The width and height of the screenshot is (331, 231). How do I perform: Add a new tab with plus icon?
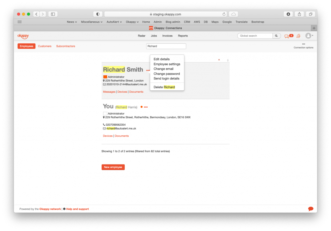[x=314, y=28]
